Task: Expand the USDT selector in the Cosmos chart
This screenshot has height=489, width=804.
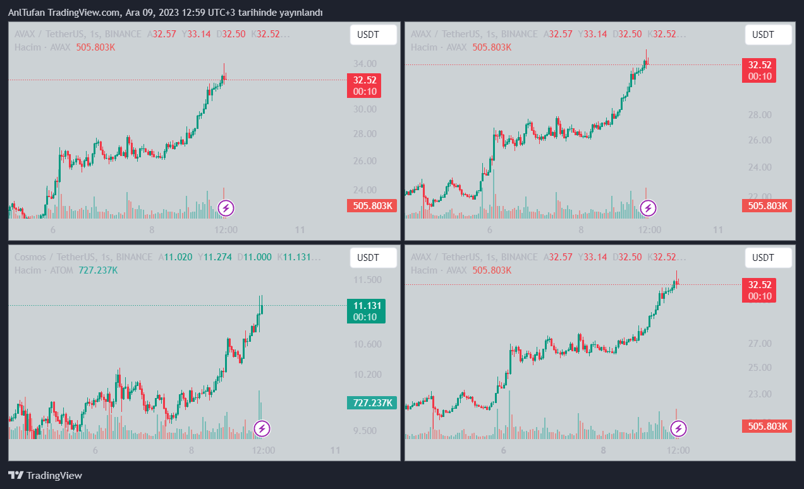Action: pyautogui.click(x=373, y=257)
